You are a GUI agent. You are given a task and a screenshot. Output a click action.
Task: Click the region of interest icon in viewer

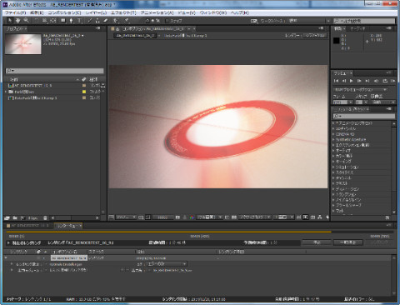point(227,217)
